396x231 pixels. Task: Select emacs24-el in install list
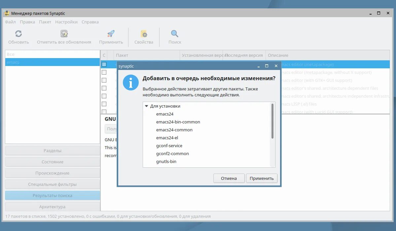point(167,138)
